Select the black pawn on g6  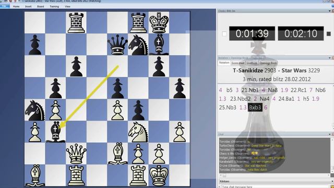[159, 67]
